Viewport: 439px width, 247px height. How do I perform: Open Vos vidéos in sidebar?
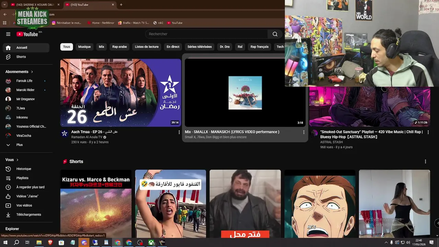[x=26, y=205]
